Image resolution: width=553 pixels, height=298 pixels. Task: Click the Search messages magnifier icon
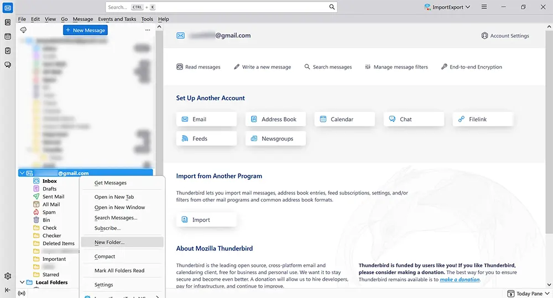coord(307,66)
